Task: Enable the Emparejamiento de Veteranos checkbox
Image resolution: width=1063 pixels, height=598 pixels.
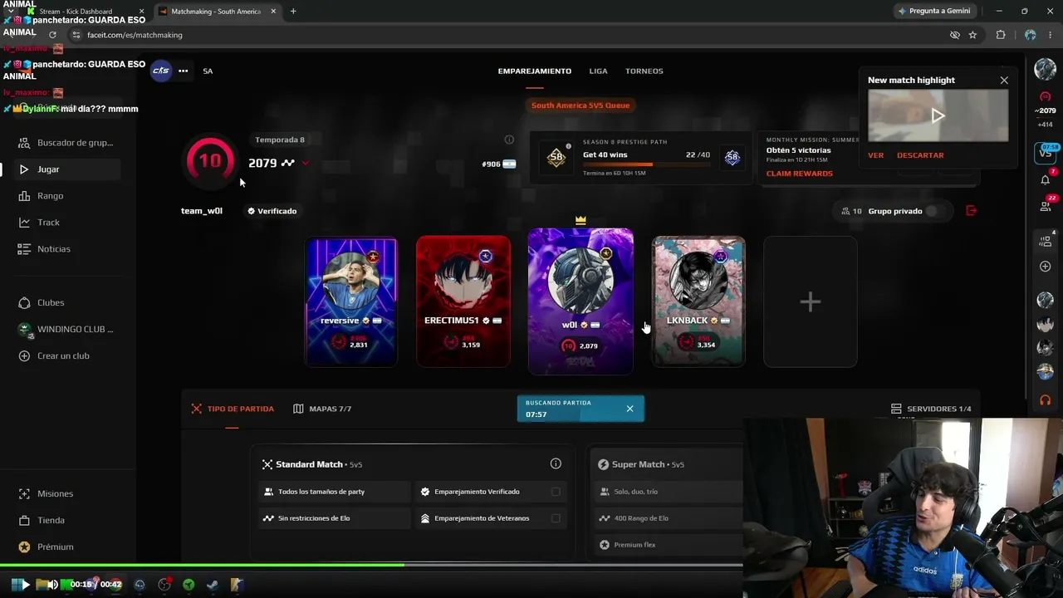Action: [556, 518]
